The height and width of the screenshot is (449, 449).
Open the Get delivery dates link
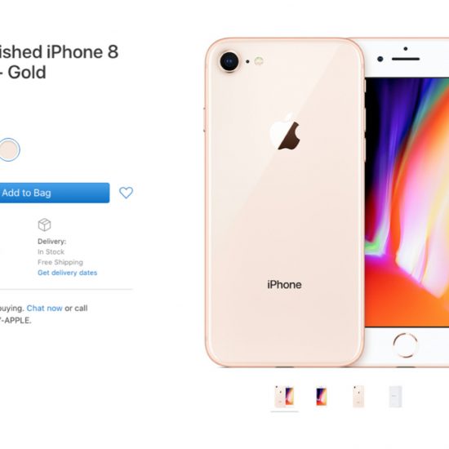point(67,273)
